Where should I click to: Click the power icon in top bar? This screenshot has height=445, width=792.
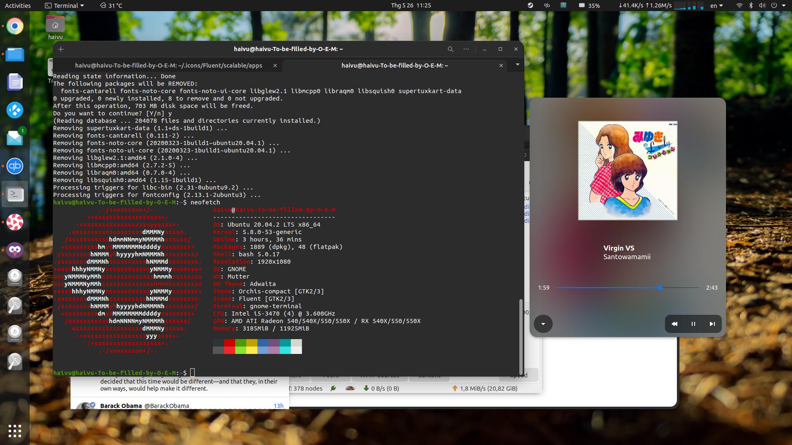(774, 5)
